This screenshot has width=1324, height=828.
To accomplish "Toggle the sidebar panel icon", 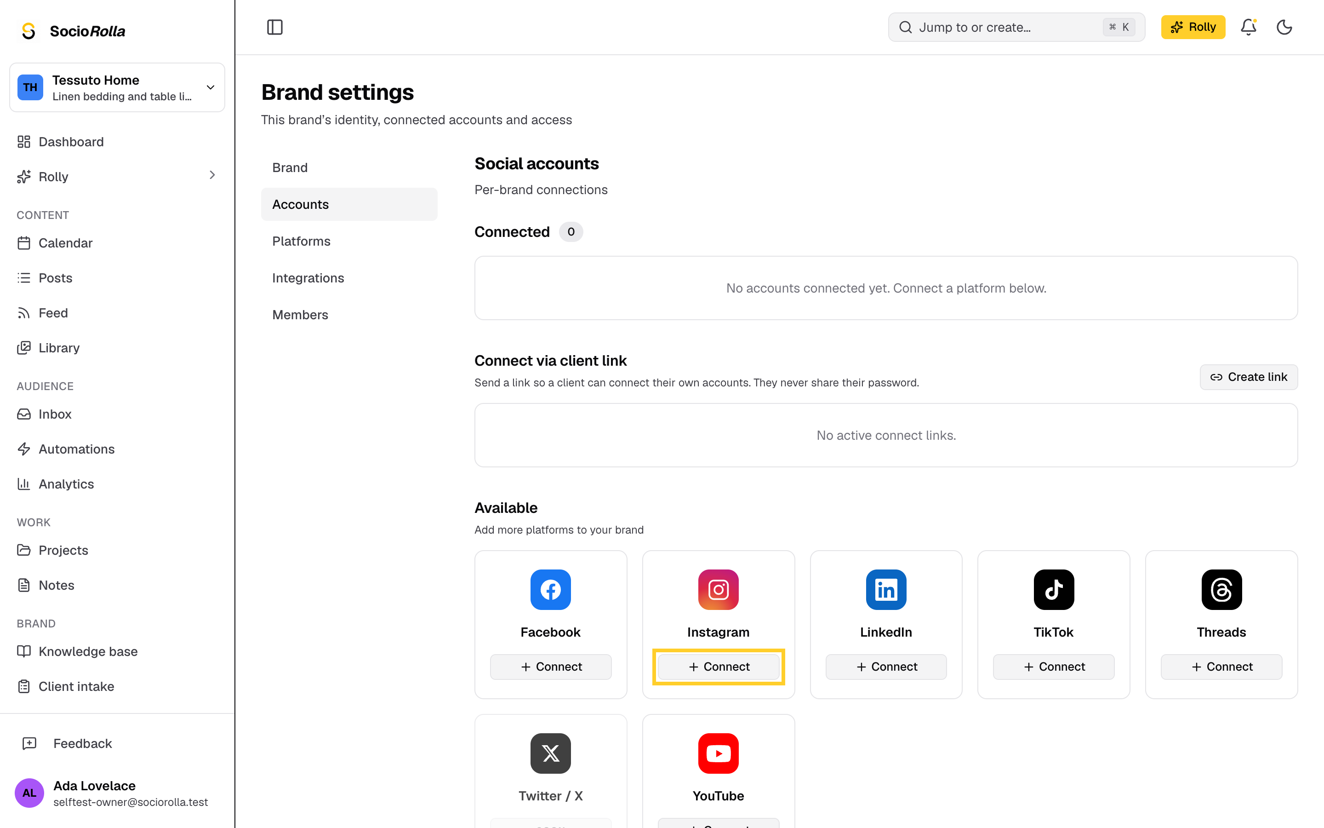I will point(274,27).
